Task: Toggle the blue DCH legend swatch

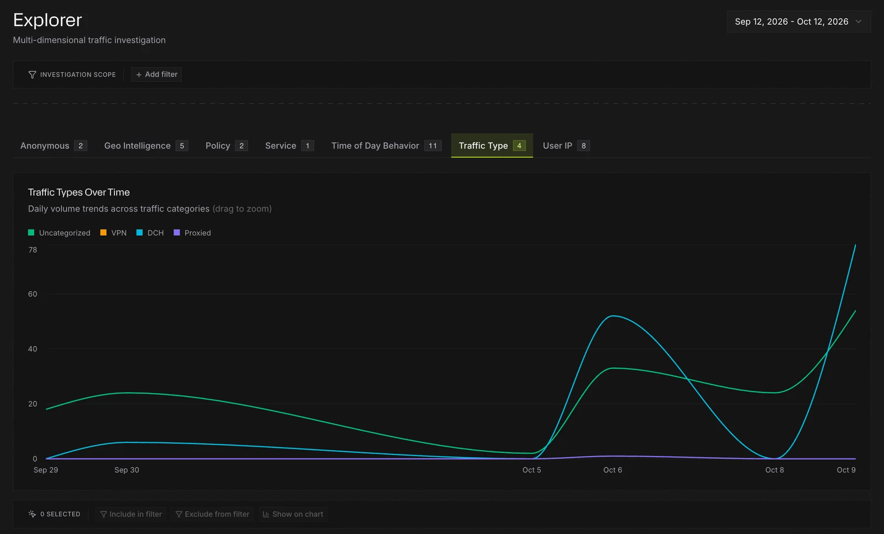Action: click(140, 232)
